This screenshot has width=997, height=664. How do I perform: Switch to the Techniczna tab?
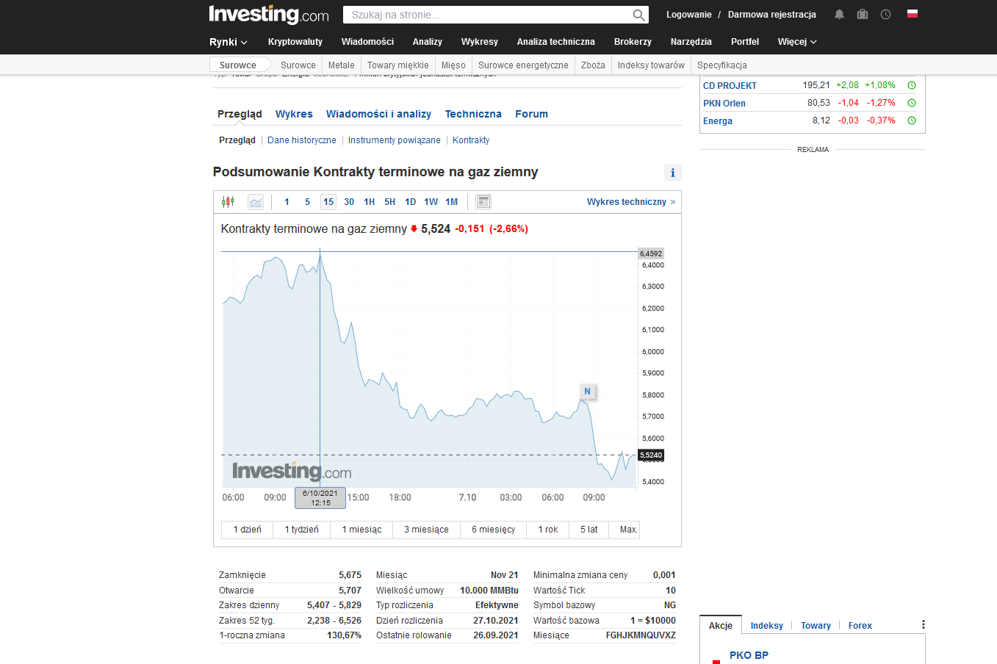[473, 114]
